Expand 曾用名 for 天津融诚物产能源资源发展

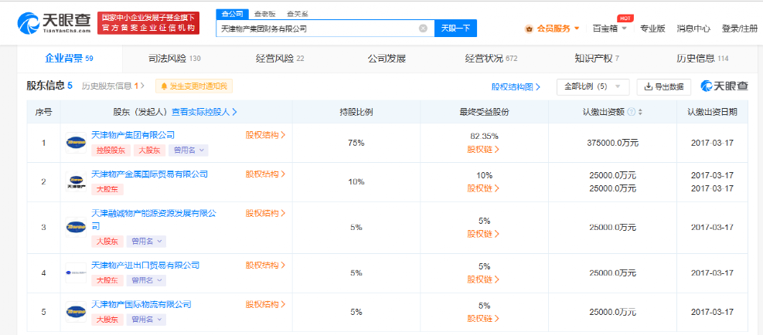click(146, 242)
